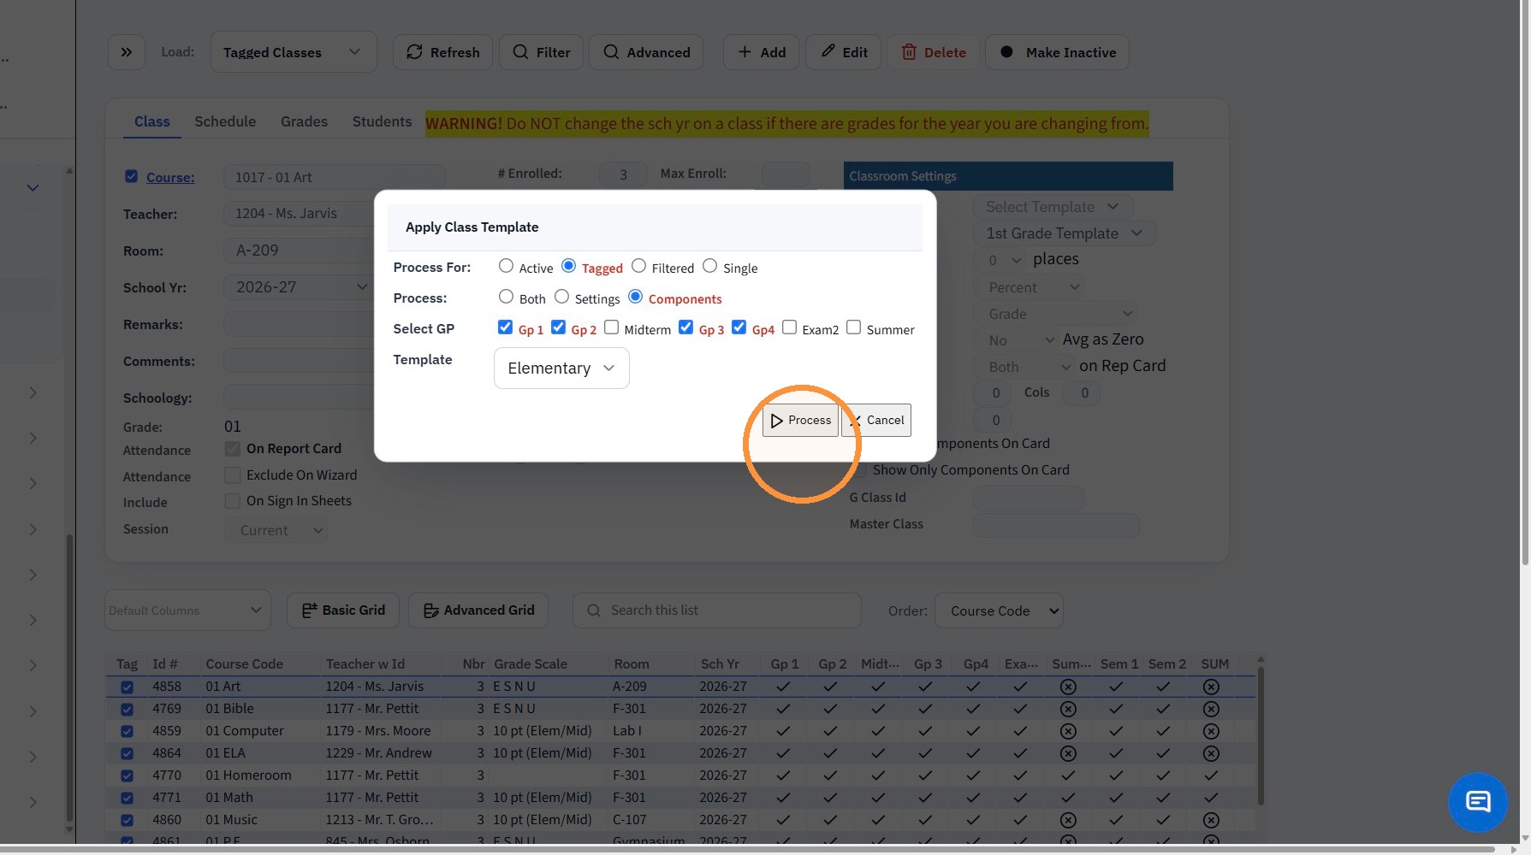Viewport: 1531px width, 855px height.
Task: Open the Select Template dropdown
Action: pyautogui.click(x=1053, y=207)
